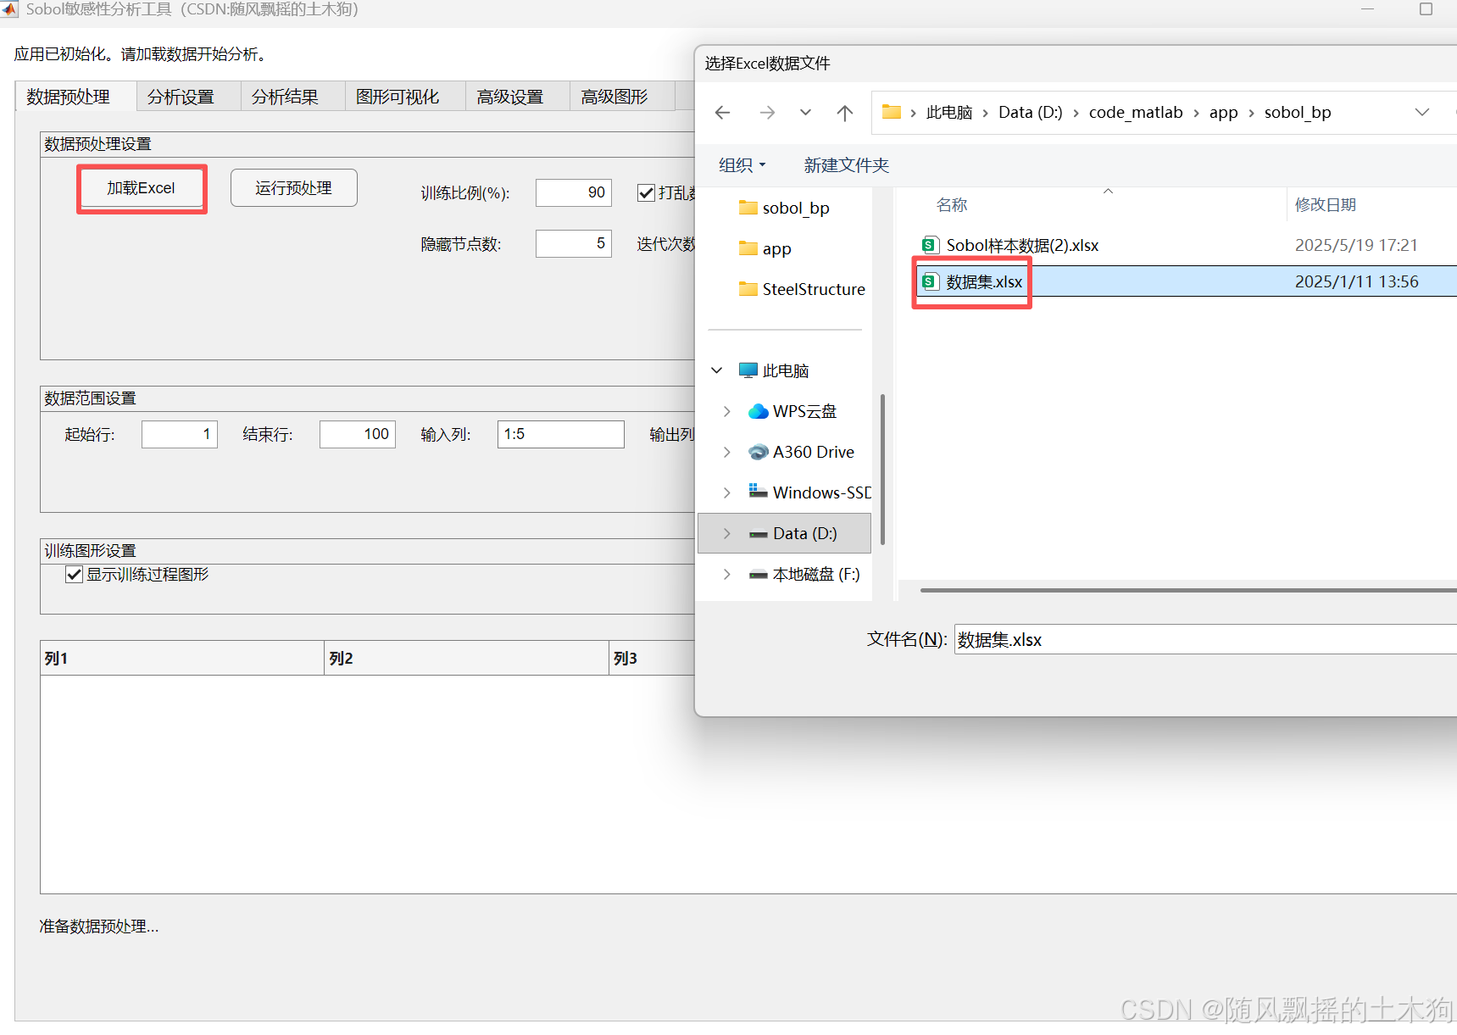Click the date 2025/5/19 17:21

[x=1356, y=245]
